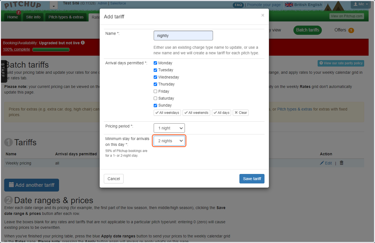The width and height of the screenshot is (375, 243).
Task: Click View on Pitchup.com button
Action: (x=347, y=16)
